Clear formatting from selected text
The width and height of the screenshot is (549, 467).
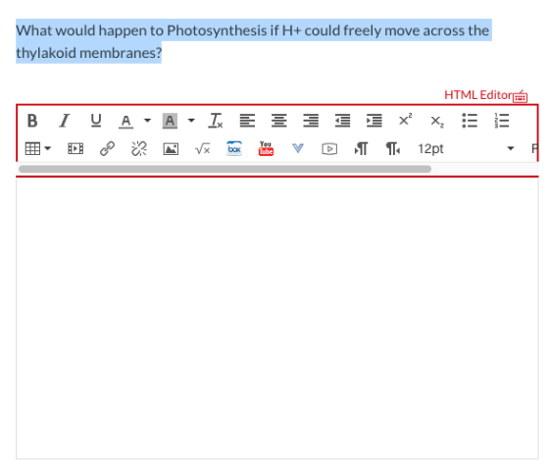216,121
